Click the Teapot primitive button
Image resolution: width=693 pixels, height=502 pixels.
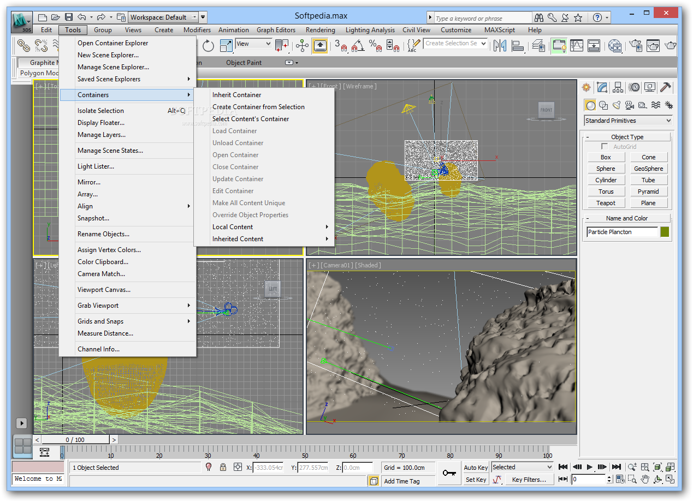pos(606,203)
